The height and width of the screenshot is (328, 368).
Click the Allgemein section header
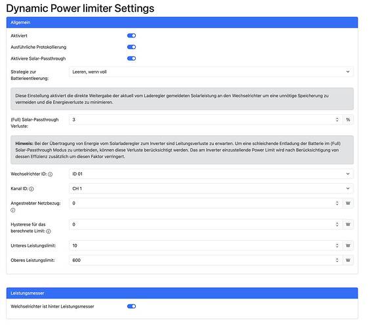pyautogui.click(x=182, y=22)
